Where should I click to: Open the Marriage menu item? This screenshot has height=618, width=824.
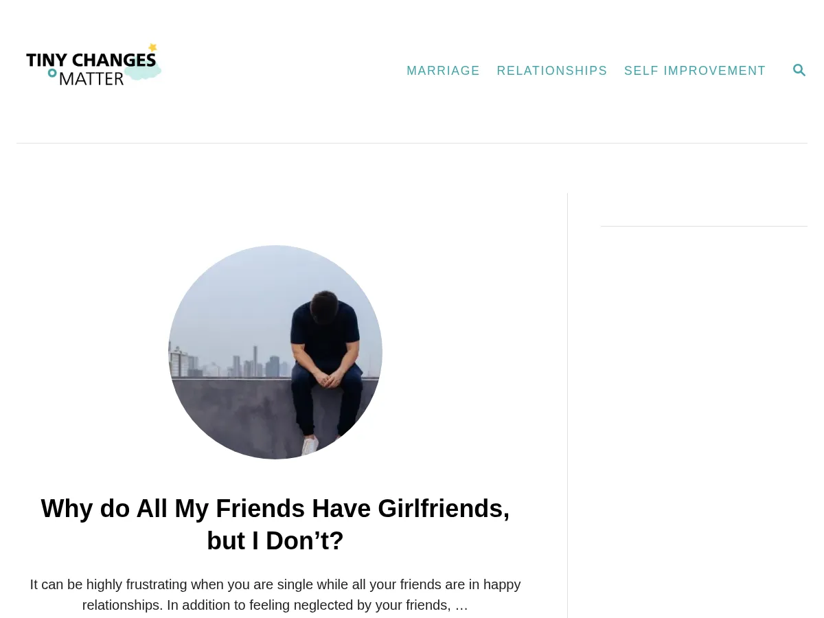point(443,71)
